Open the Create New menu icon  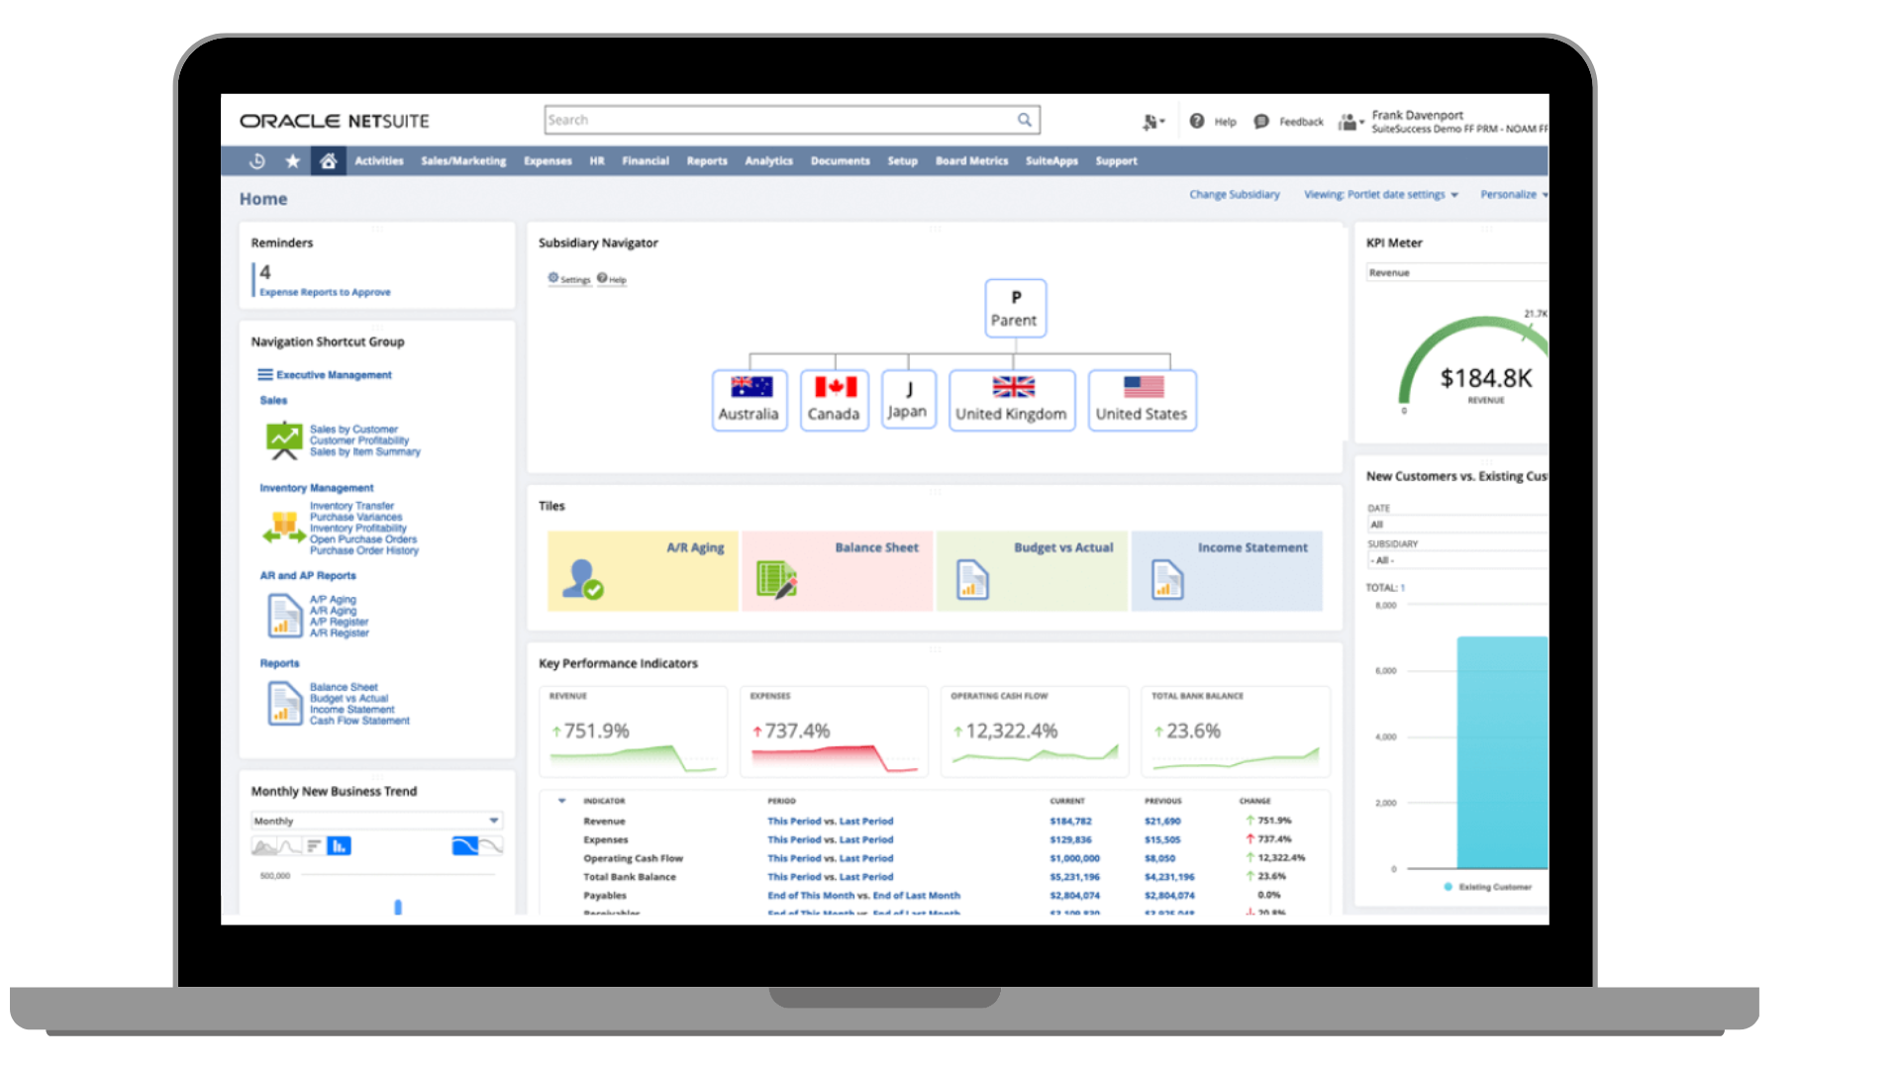[1152, 122]
